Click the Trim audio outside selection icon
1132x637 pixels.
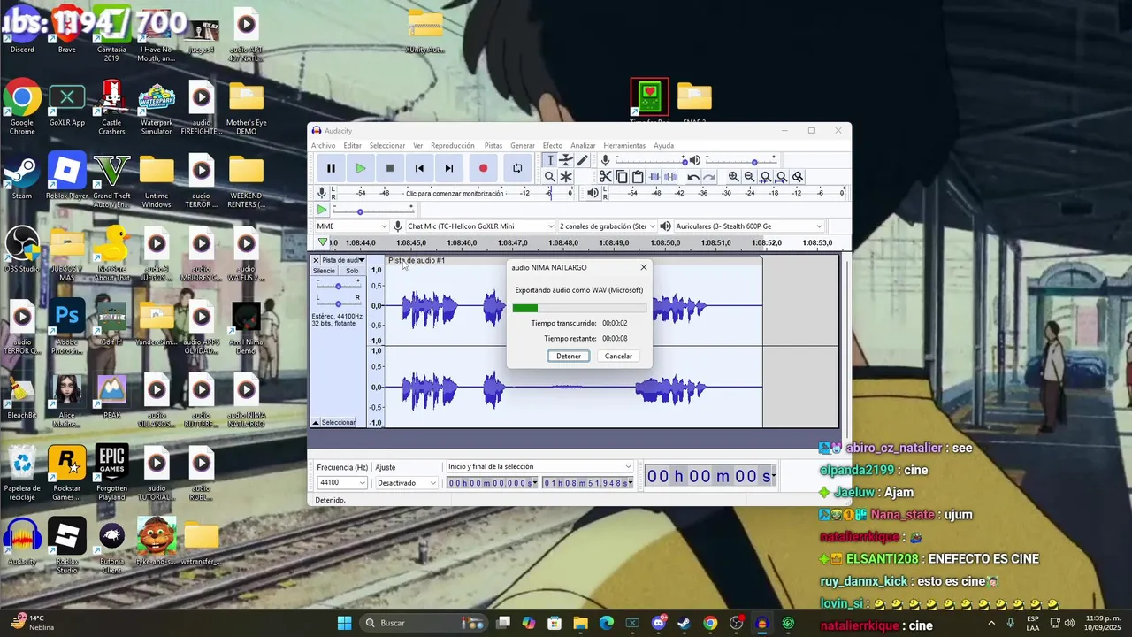654,177
